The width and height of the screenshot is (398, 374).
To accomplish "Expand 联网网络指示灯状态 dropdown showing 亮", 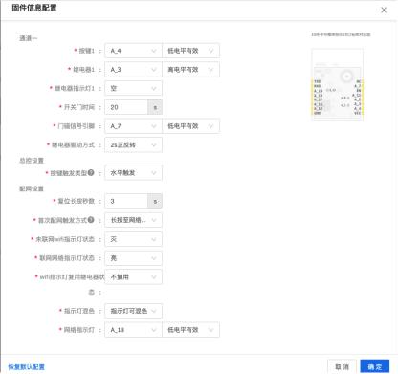I will coord(133,258).
